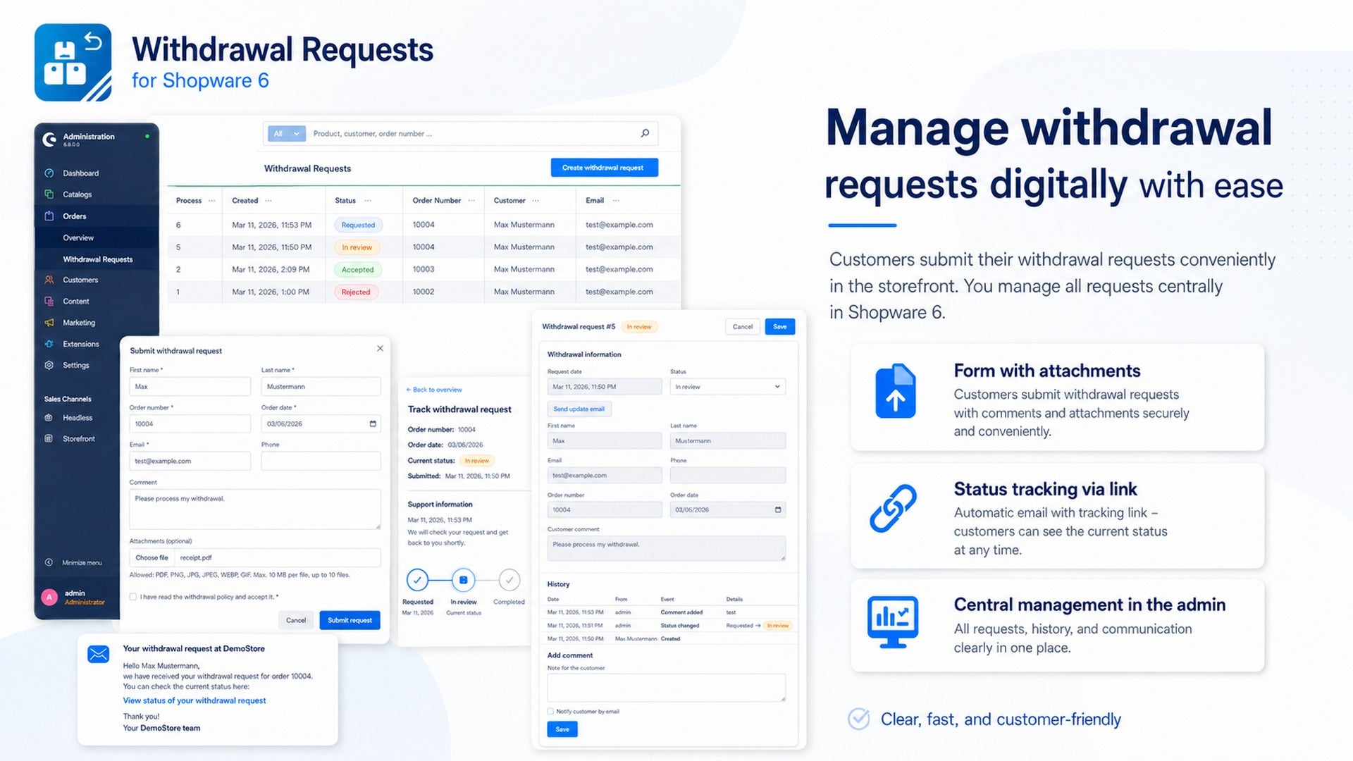Click Cancel in the withdrawal request #5 header
Image resolution: width=1353 pixels, height=761 pixels.
[x=743, y=327]
